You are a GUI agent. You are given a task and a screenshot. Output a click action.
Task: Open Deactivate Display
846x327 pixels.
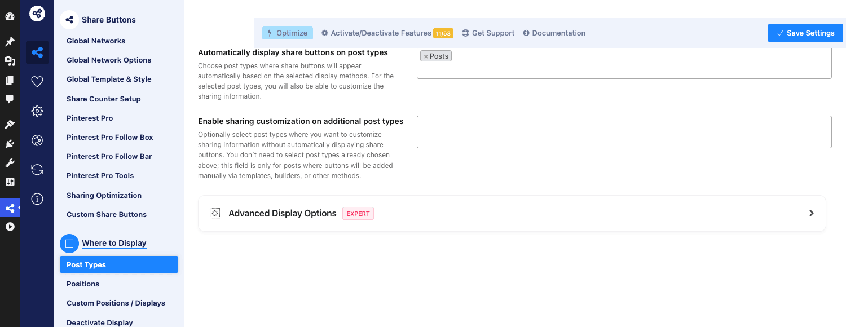(x=100, y=322)
